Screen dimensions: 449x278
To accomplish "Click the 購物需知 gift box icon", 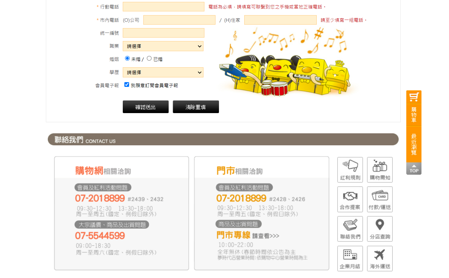I will point(380,170).
